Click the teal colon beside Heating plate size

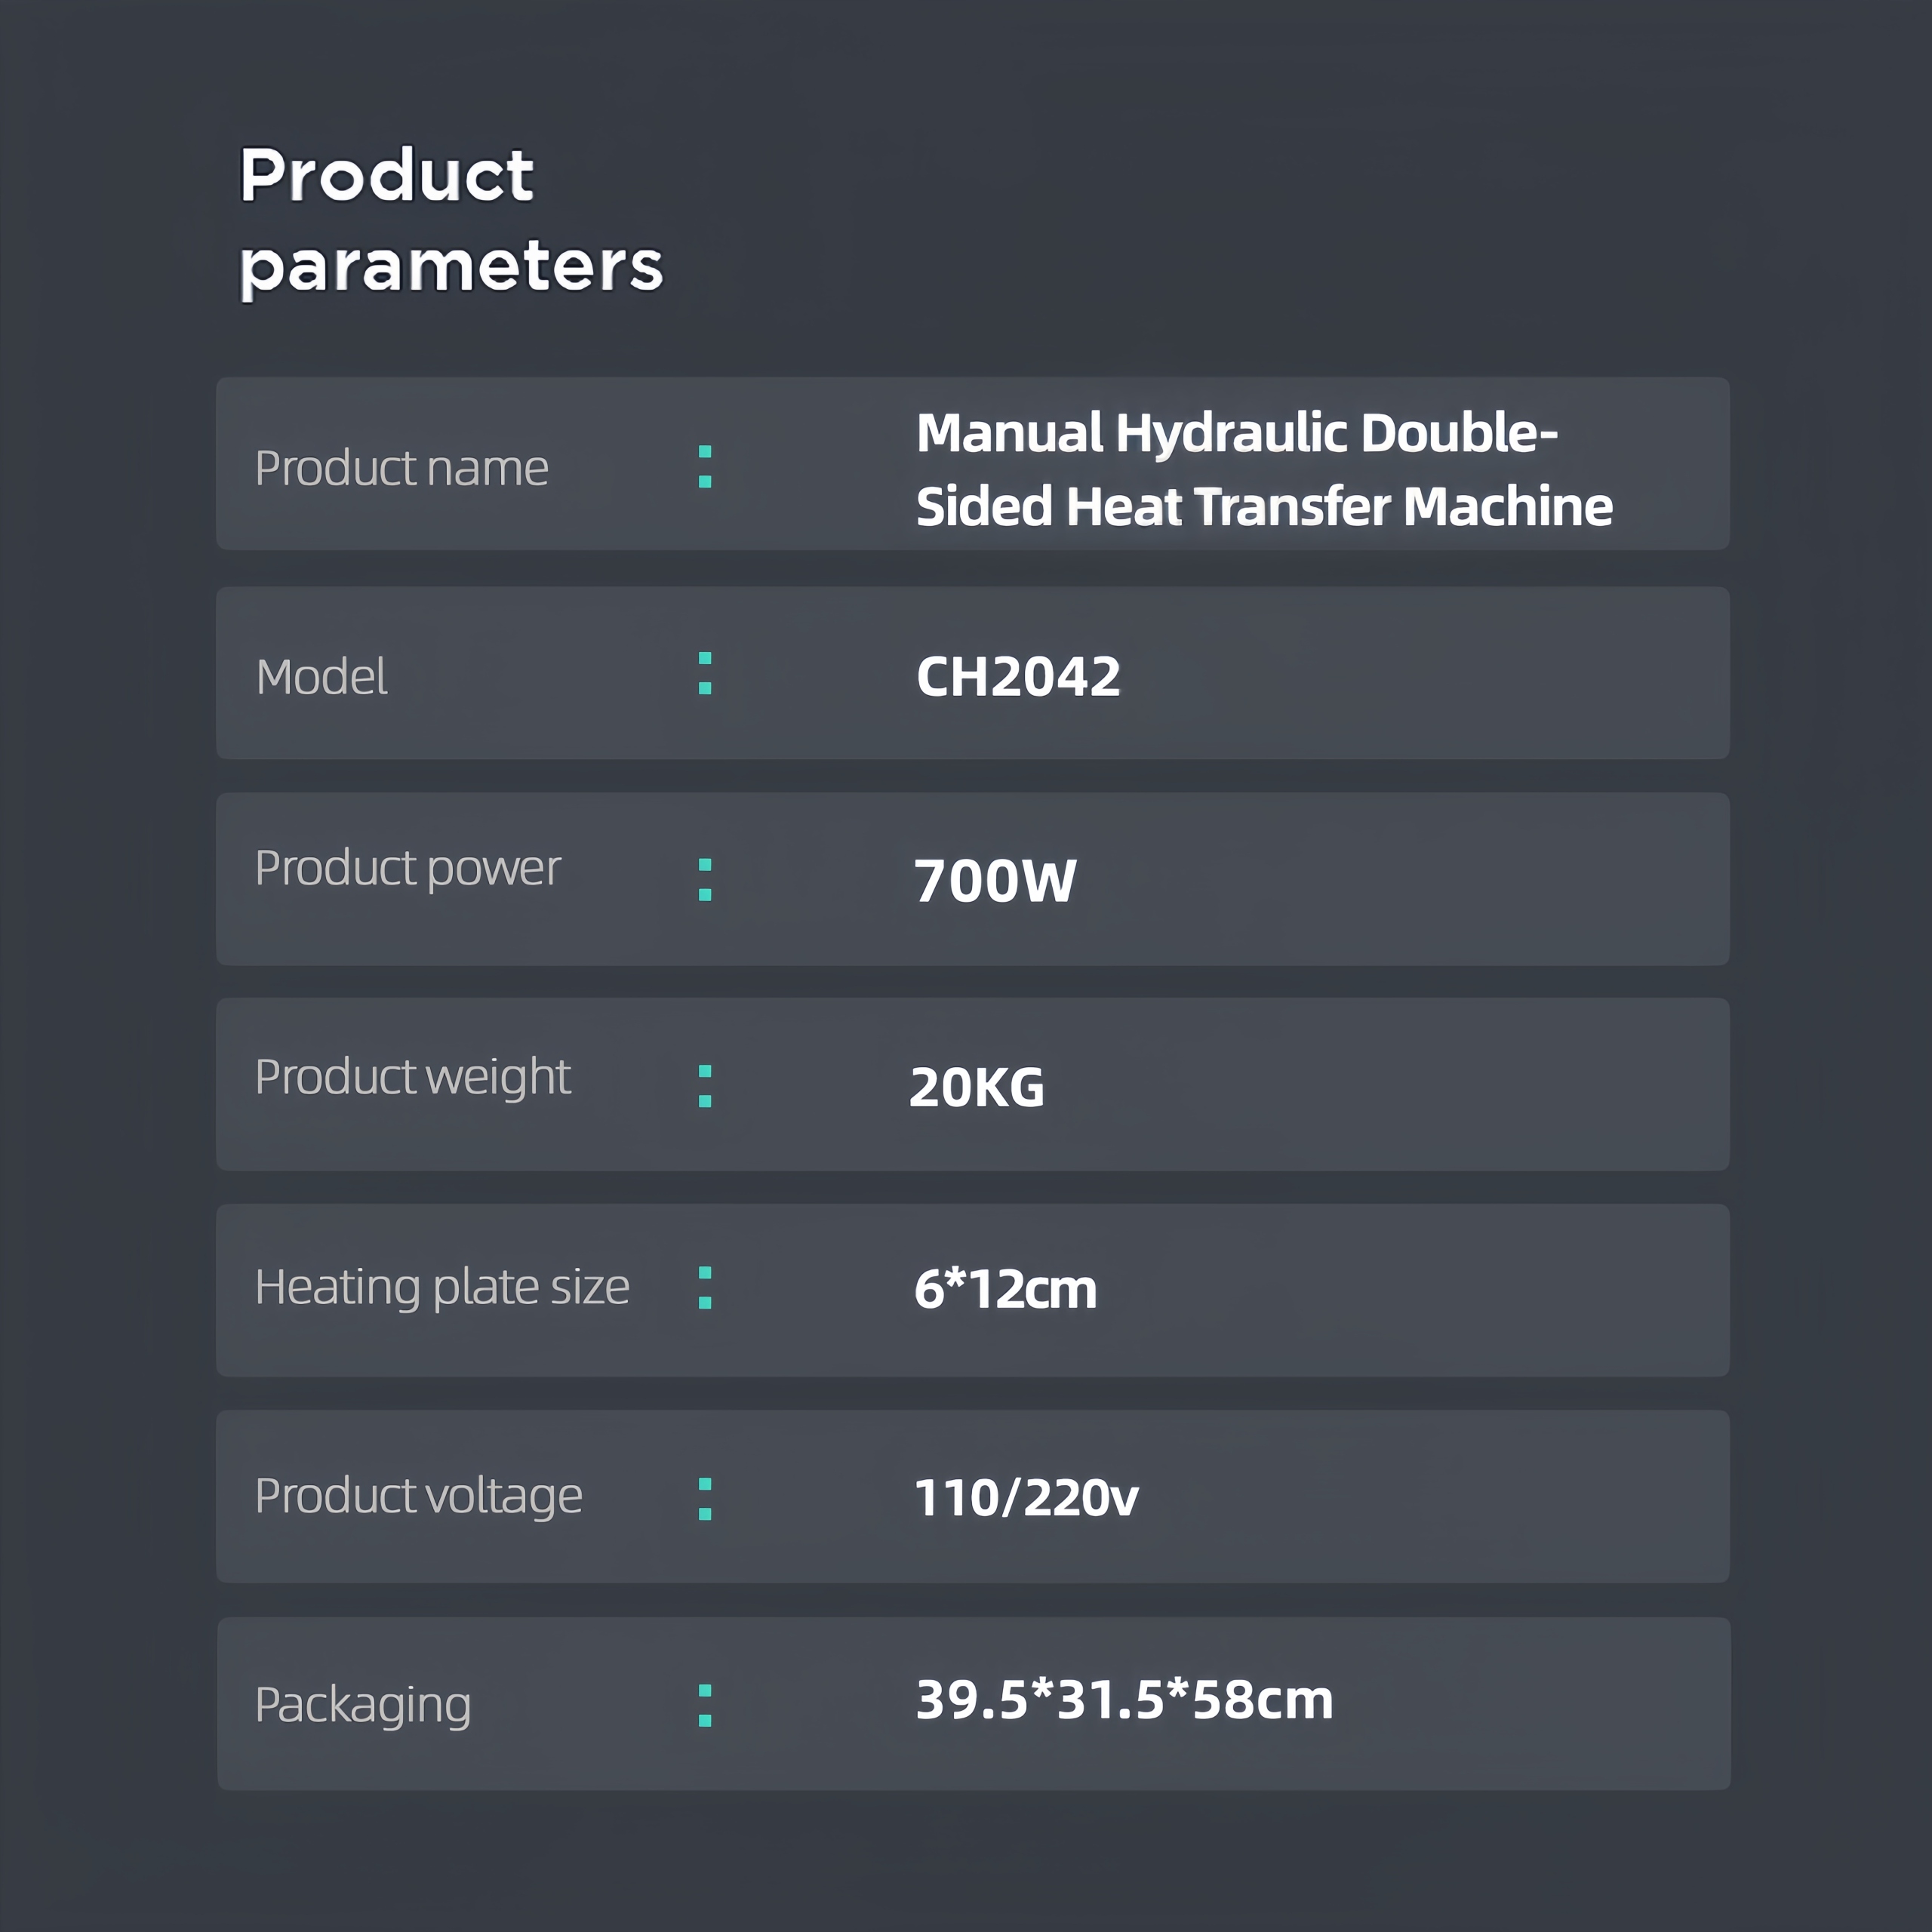coord(705,1289)
